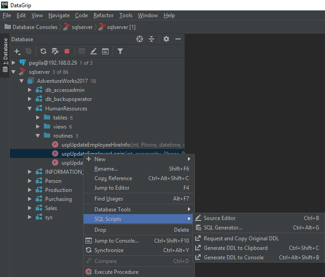Collapse the HumanResources schema node
Screen dimensions: 325x277
click(30, 109)
